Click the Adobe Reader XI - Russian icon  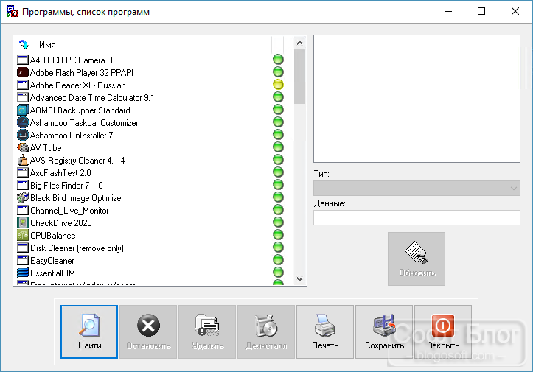tap(22, 85)
